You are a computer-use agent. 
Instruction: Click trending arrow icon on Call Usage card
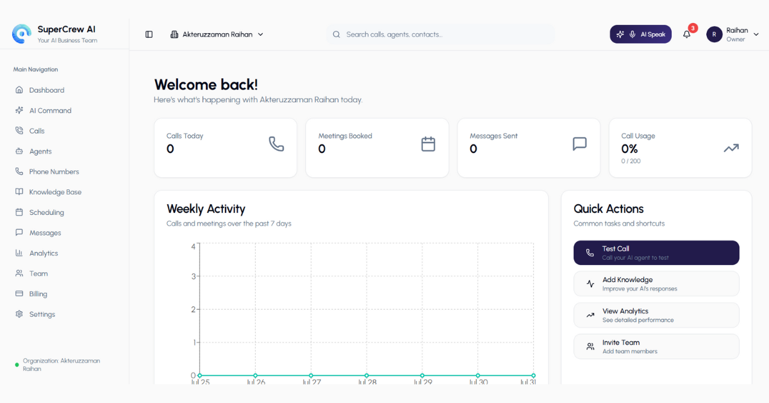731,148
